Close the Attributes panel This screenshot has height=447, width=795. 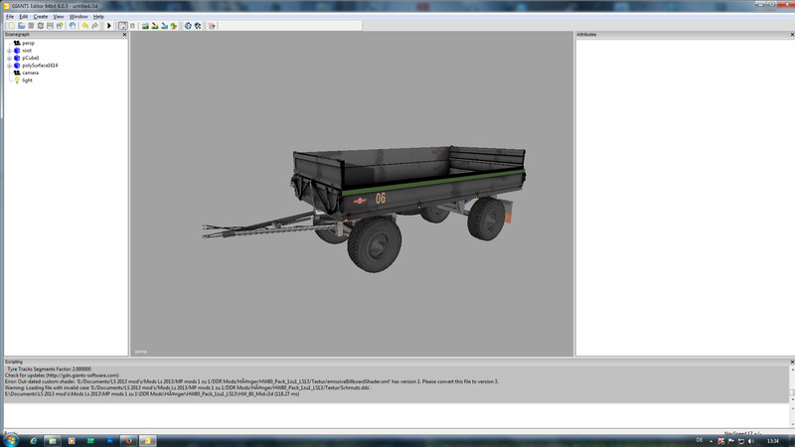pyautogui.click(x=792, y=35)
